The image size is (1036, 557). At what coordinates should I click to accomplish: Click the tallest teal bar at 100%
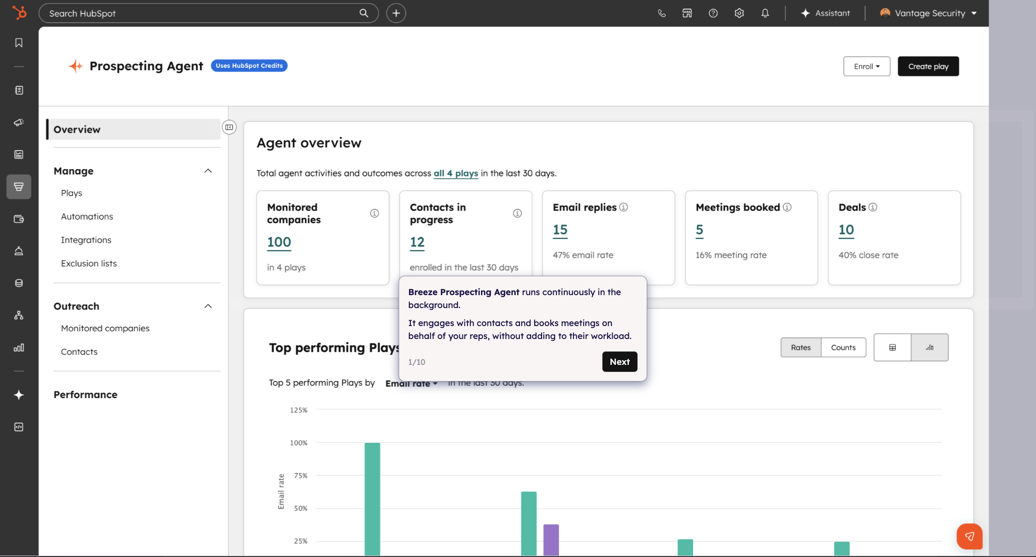tap(372, 499)
